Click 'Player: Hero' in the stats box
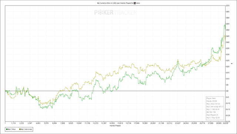237x134 pixels. [211, 98]
